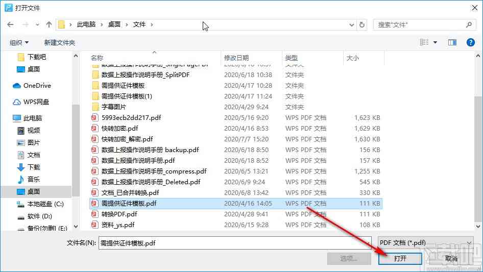This screenshot has height=272, width=483.
Task: Click 此电脑 in the address path
Action: [x=86, y=24]
